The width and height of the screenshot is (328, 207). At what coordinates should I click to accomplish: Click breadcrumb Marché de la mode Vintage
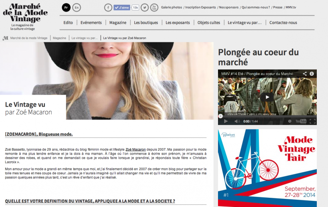[29, 38]
